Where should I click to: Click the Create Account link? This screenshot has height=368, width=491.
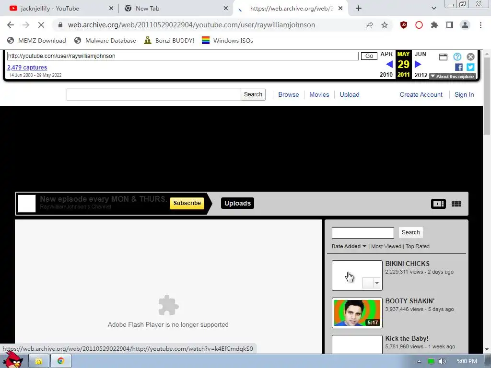click(x=421, y=94)
